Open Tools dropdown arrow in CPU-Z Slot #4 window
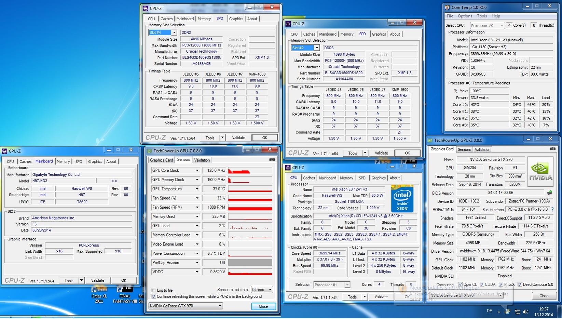 222,137
